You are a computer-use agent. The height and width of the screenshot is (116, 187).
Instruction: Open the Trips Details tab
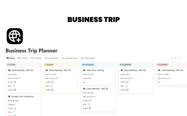(x=88, y=58)
